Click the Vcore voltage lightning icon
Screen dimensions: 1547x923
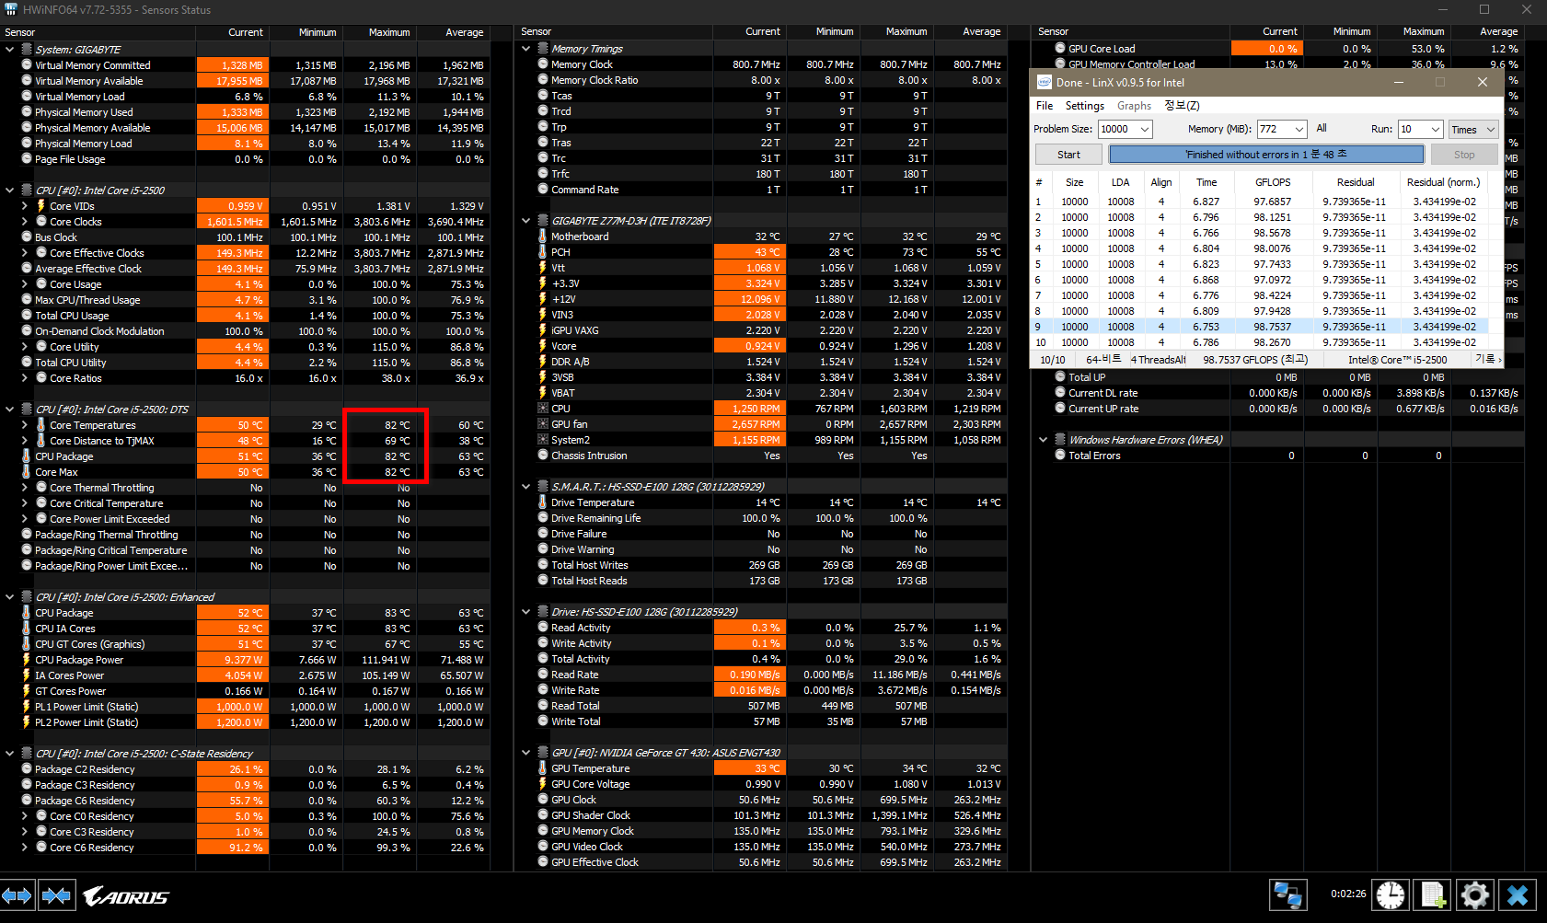(543, 346)
